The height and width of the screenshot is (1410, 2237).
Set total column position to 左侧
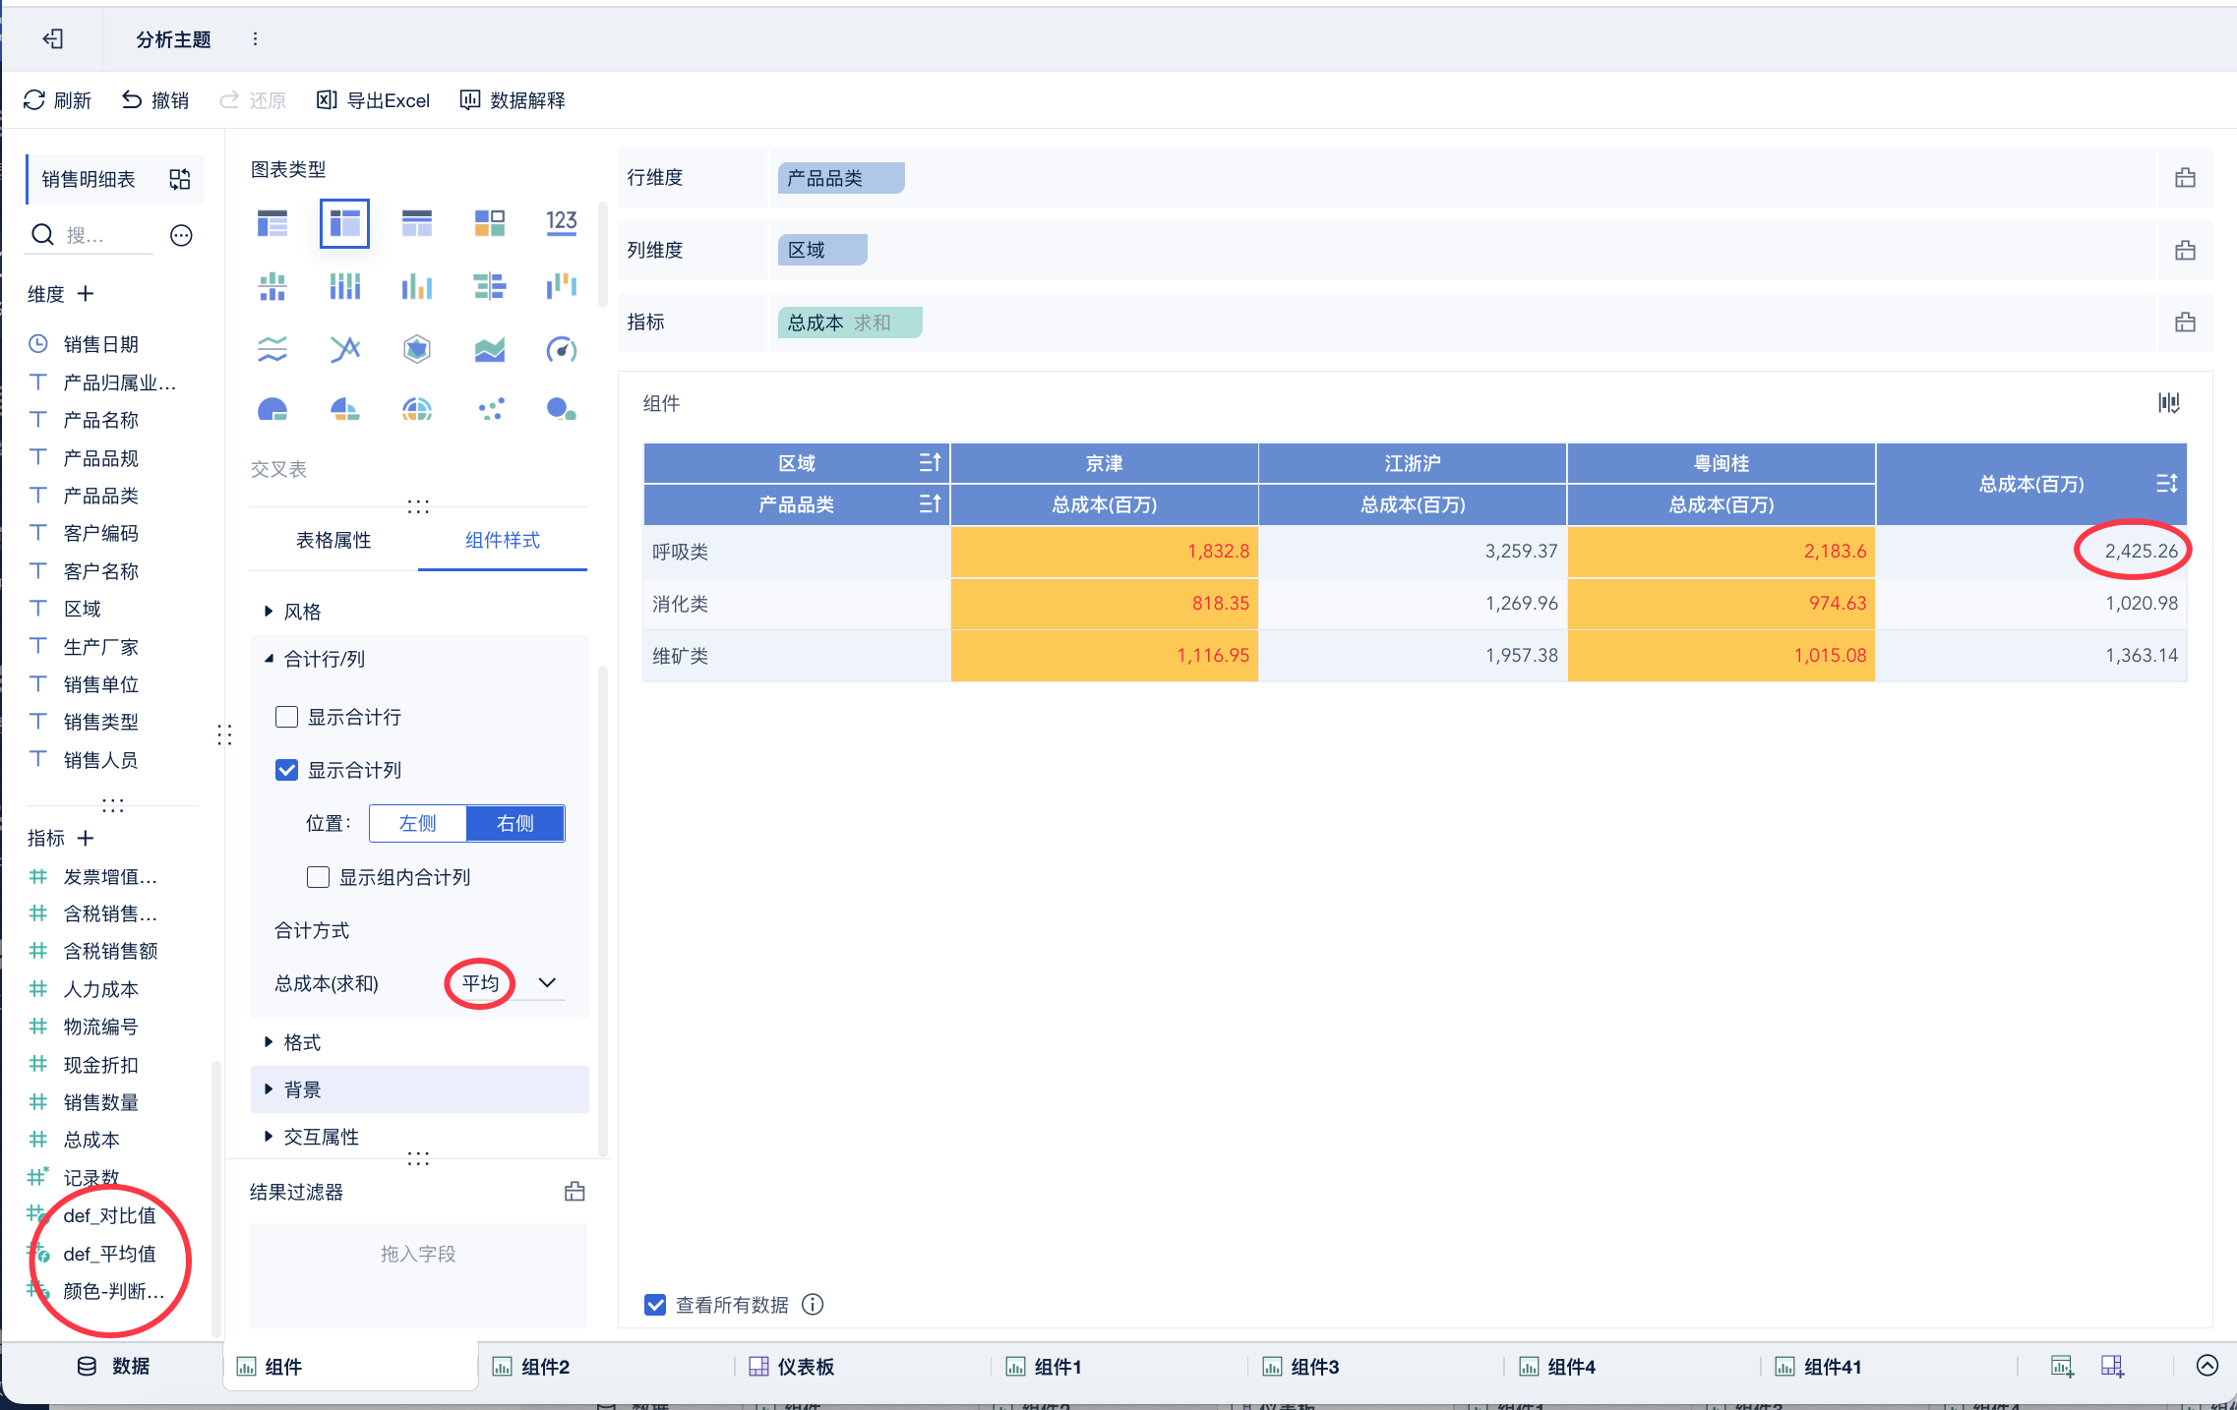click(x=417, y=824)
